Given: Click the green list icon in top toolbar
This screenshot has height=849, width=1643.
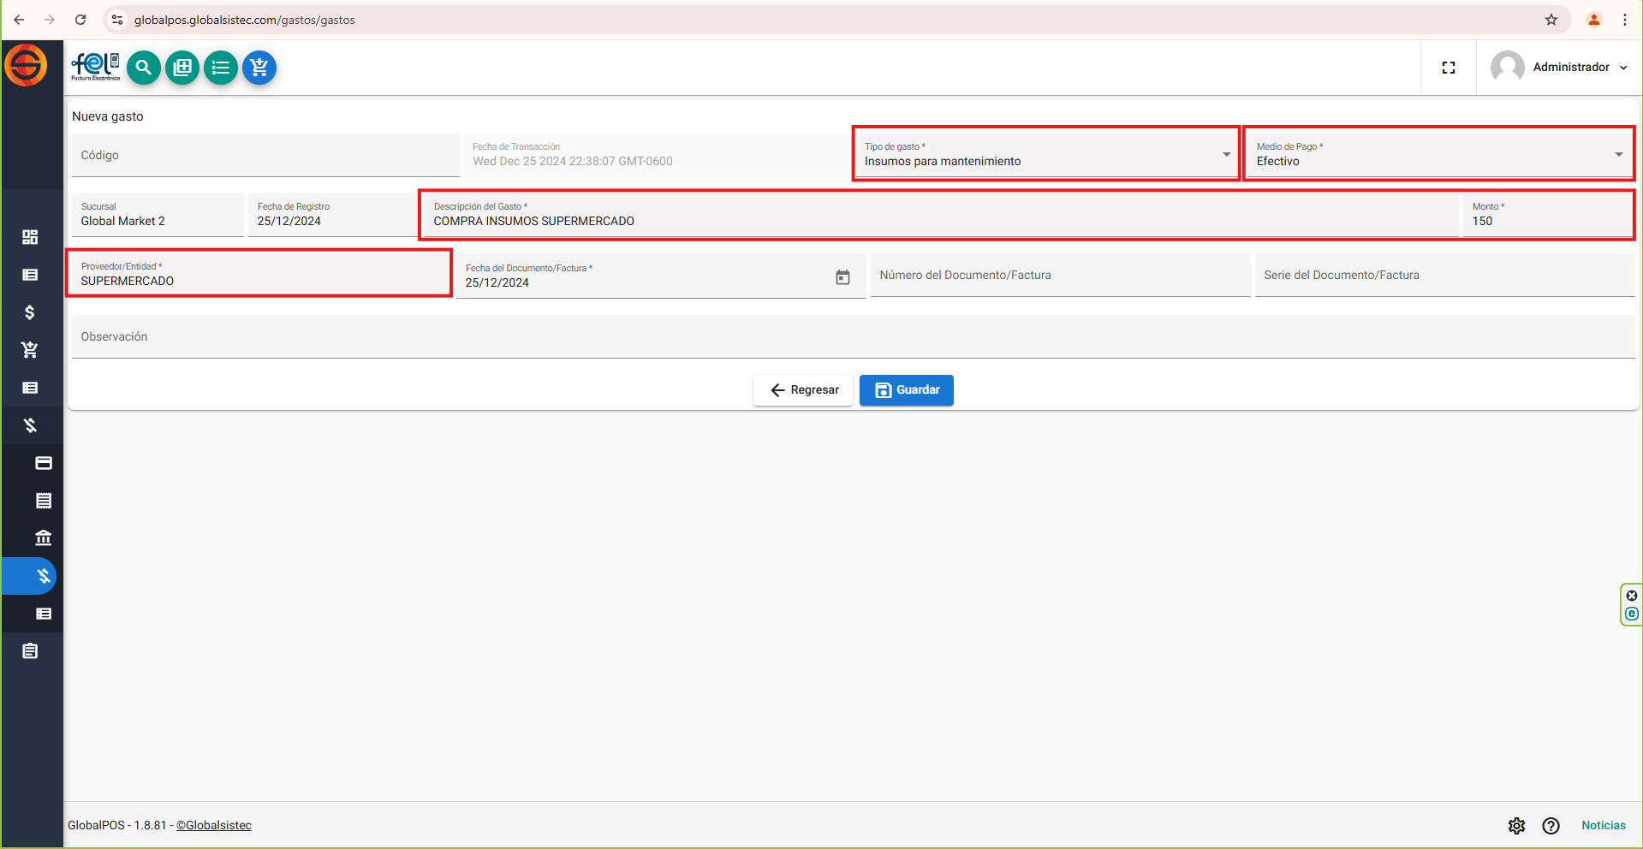Looking at the screenshot, I should click(x=221, y=68).
